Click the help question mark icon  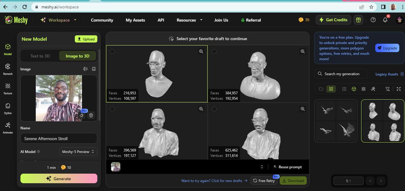(x=373, y=20)
